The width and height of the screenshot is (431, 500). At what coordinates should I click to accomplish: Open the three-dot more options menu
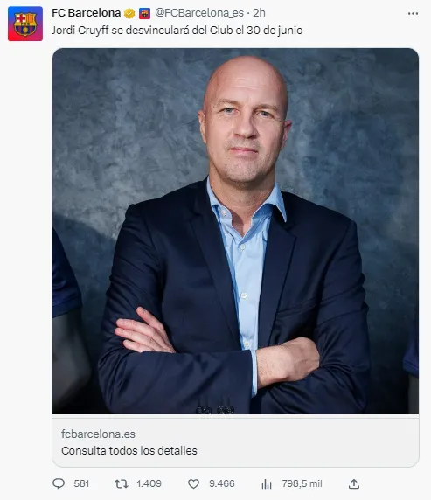(413, 14)
